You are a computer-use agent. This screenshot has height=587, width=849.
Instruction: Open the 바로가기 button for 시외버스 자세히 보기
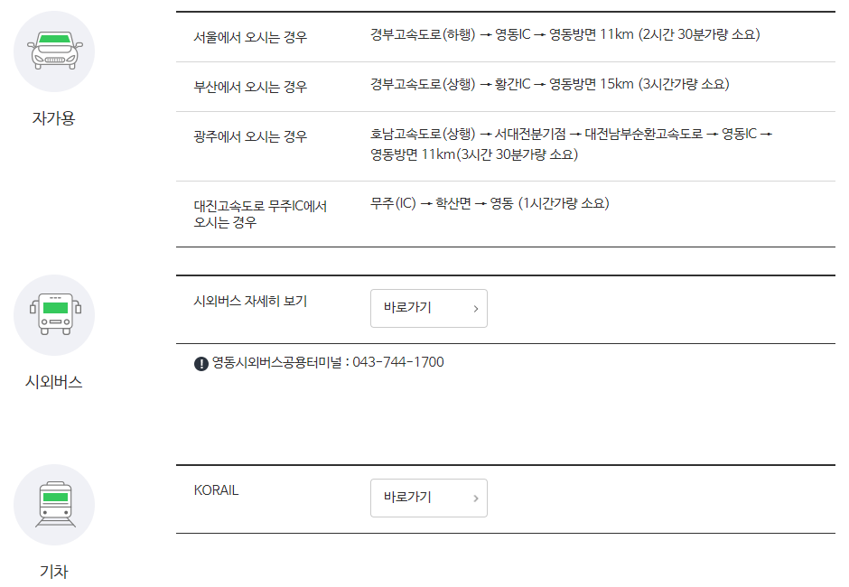pos(429,308)
